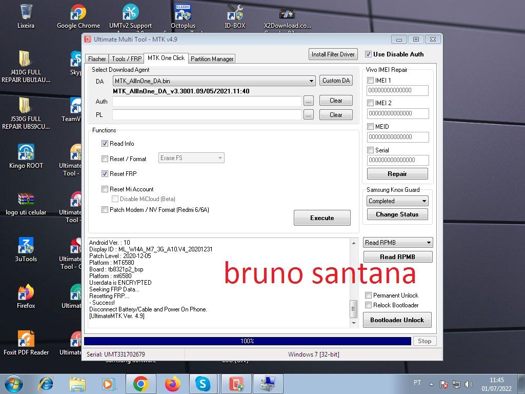Open the Samsung Knox Guard Completed dropdown
Screen dimensions: 525x394
tap(397, 201)
